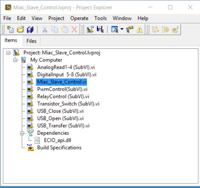Image resolution: width=200 pixels, height=188 pixels.
Task: Click the Save Project icon next to Save All
Action: coord(100,30)
